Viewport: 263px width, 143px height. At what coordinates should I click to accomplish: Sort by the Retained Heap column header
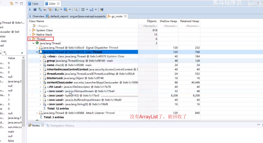point(189,21)
